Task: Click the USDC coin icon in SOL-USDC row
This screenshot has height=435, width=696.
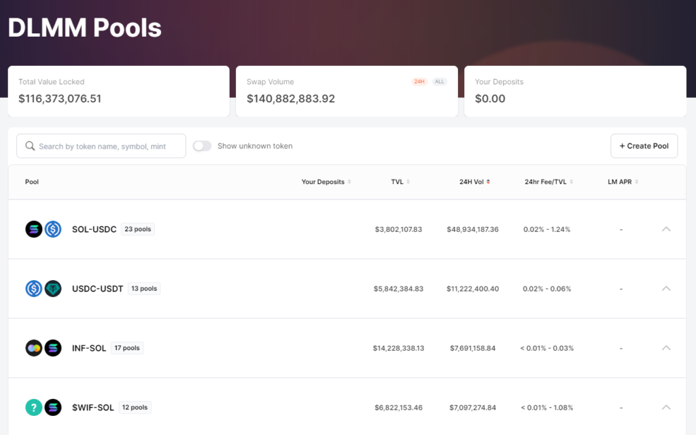Action: pyautogui.click(x=53, y=229)
